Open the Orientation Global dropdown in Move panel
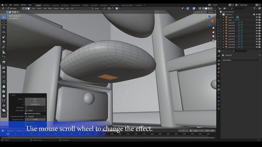This screenshot has height=147, width=262. (35, 111)
